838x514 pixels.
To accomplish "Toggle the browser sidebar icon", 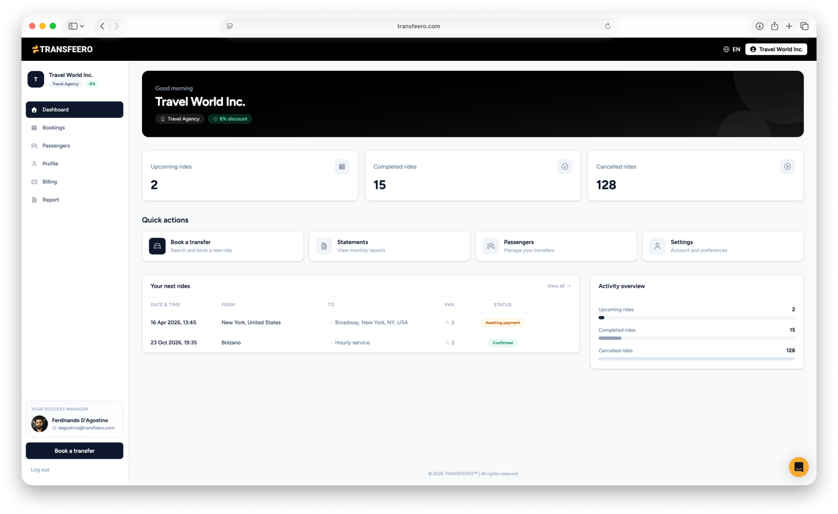I will 73,26.
